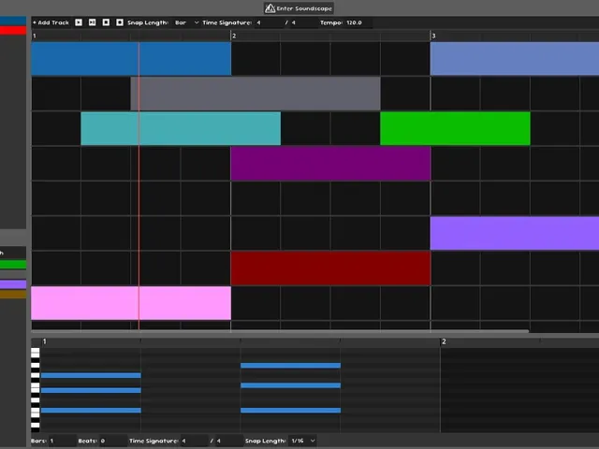Open the piano roll Snap Length 1/16 dropdown
The image size is (599, 449).
coord(303,441)
